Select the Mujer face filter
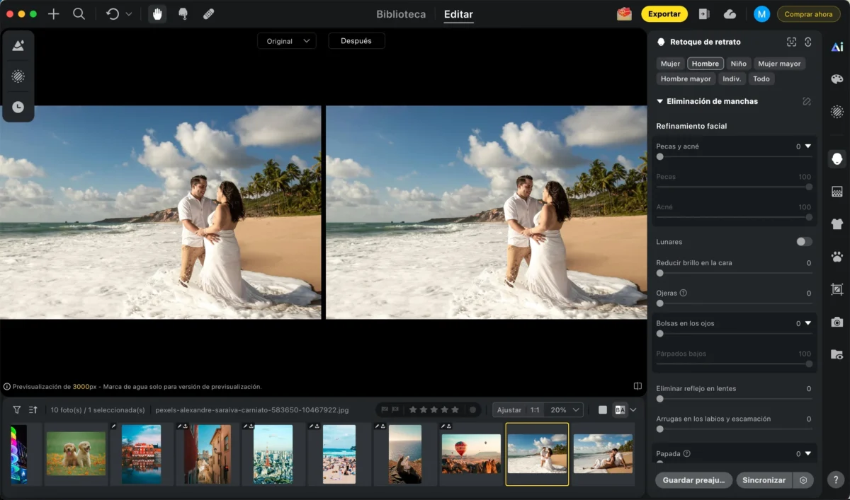This screenshot has width=850, height=500. (670, 64)
